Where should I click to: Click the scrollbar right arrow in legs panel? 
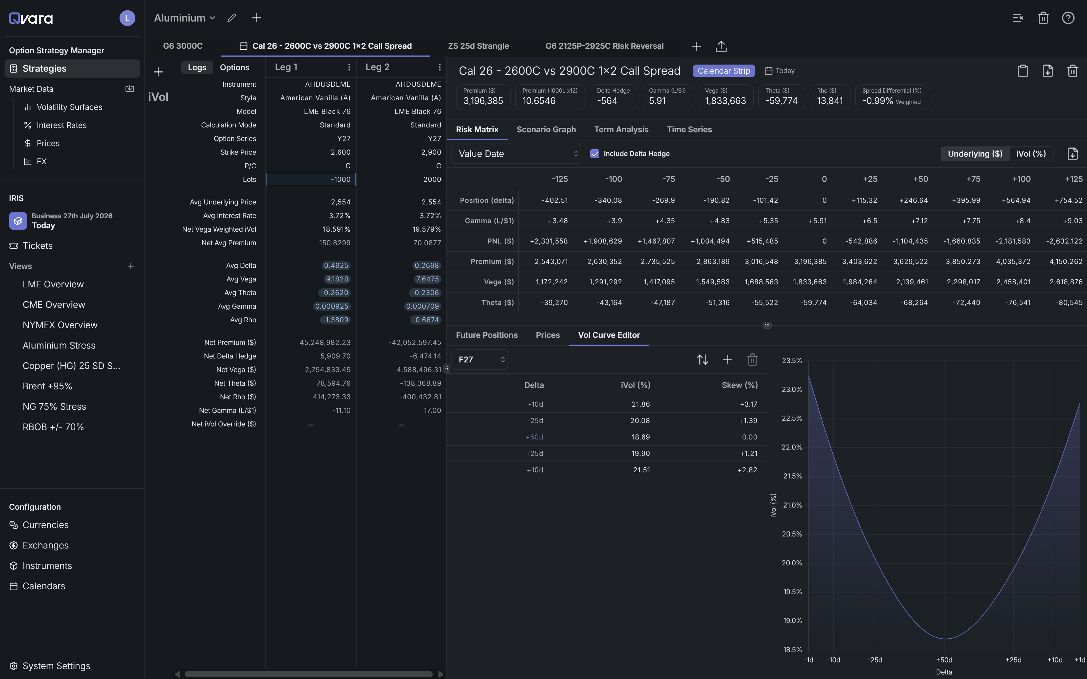[x=441, y=674]
